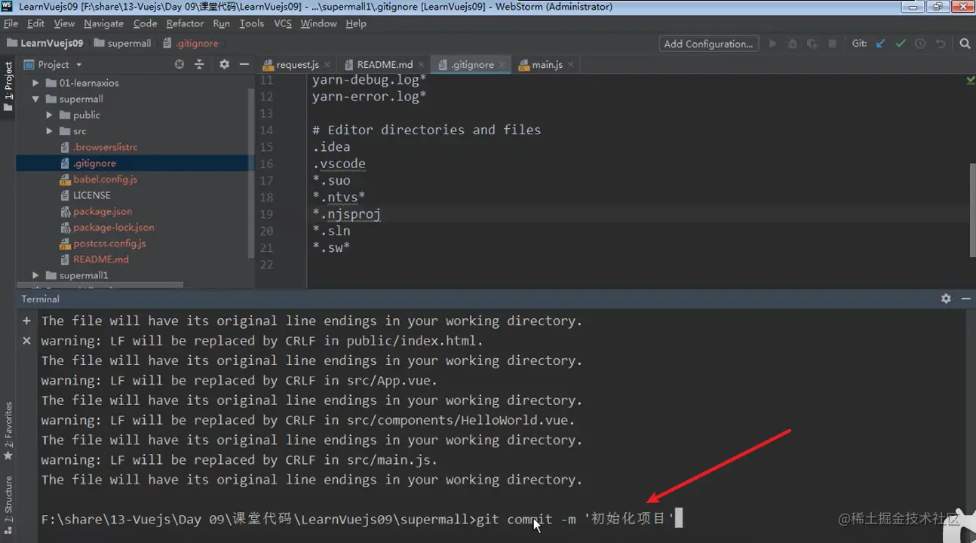The height and width of the screenshot is (543, 976).
Task: Expand the 01-learnaxios folder
Action: [x=35, y=83]
